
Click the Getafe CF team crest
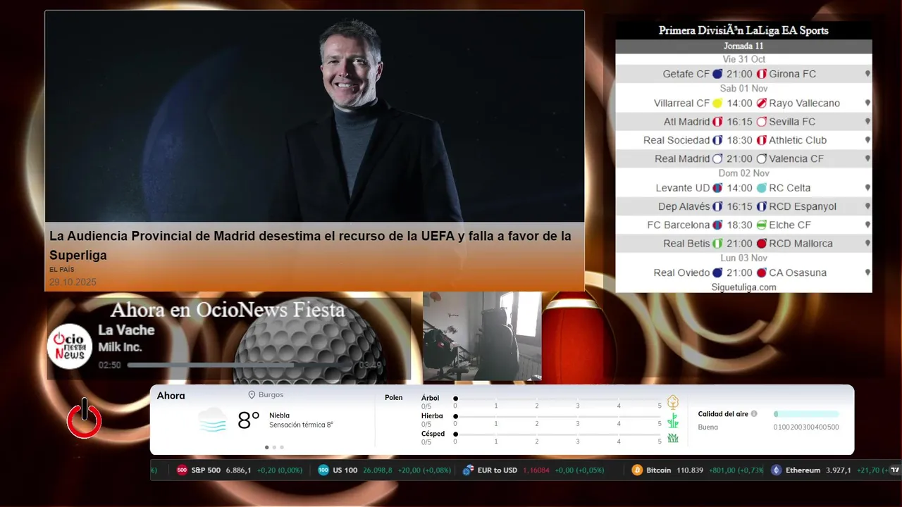(717, 74)
